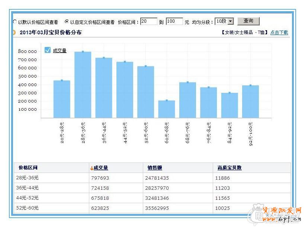
Task: Click the 20元-28元 bar in the chart
Action: (x=62, y=99)
